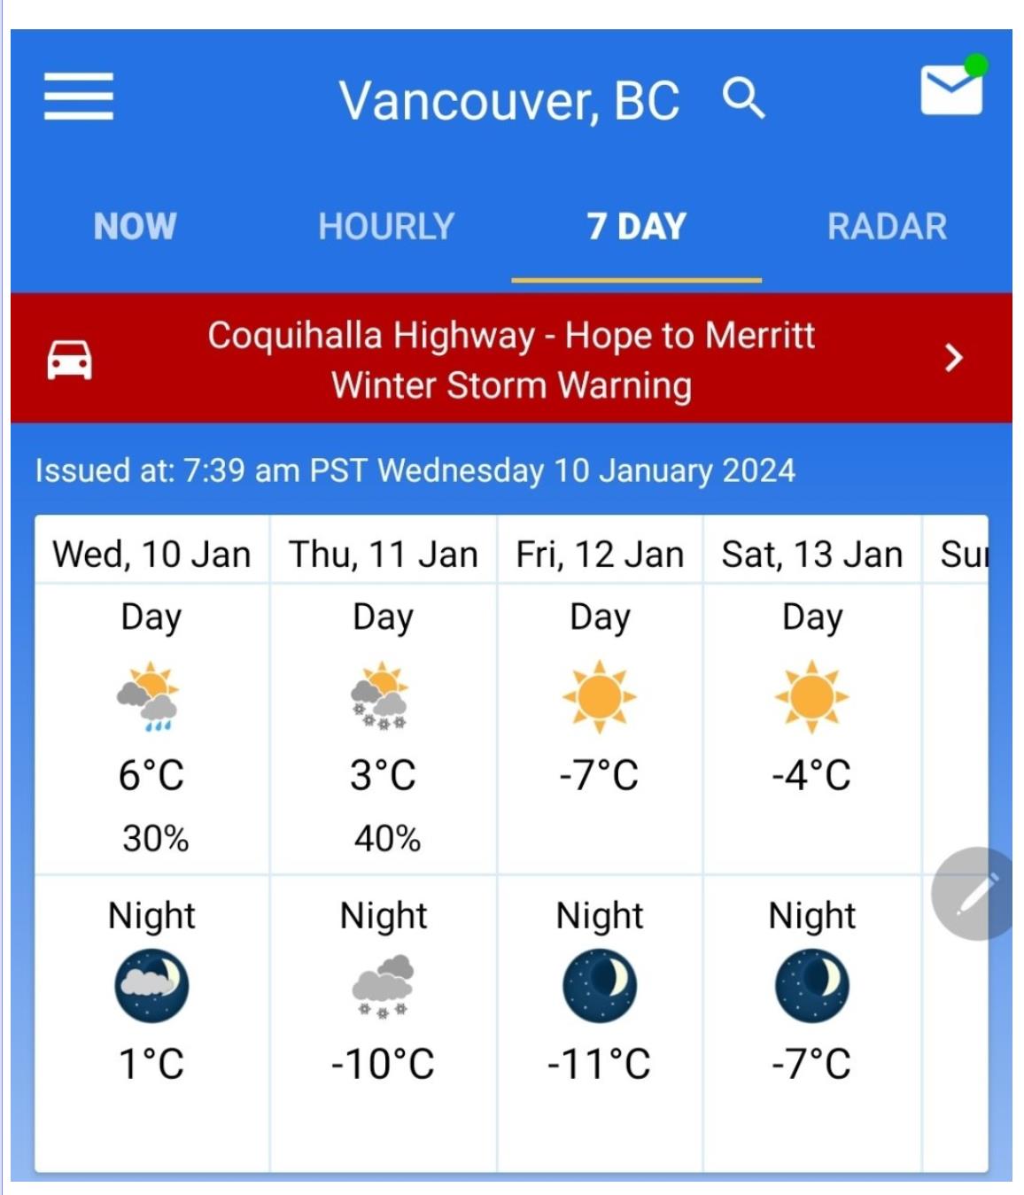Select Wednesday's day sun-and-rain weather icon

tap(150, 696)
